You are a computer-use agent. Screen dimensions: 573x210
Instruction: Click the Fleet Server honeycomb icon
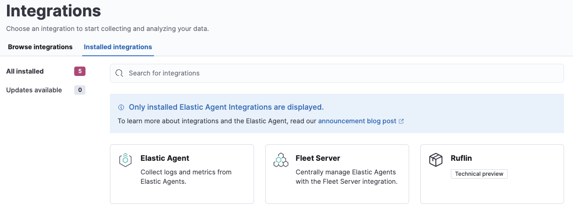280,160
